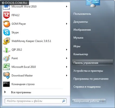Open Компьютер from the Start menu

point(81,54)
